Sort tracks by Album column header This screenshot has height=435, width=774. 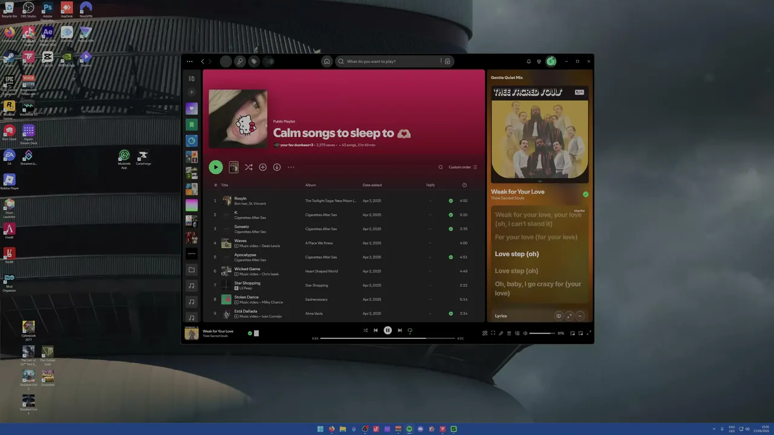point(310,185)
